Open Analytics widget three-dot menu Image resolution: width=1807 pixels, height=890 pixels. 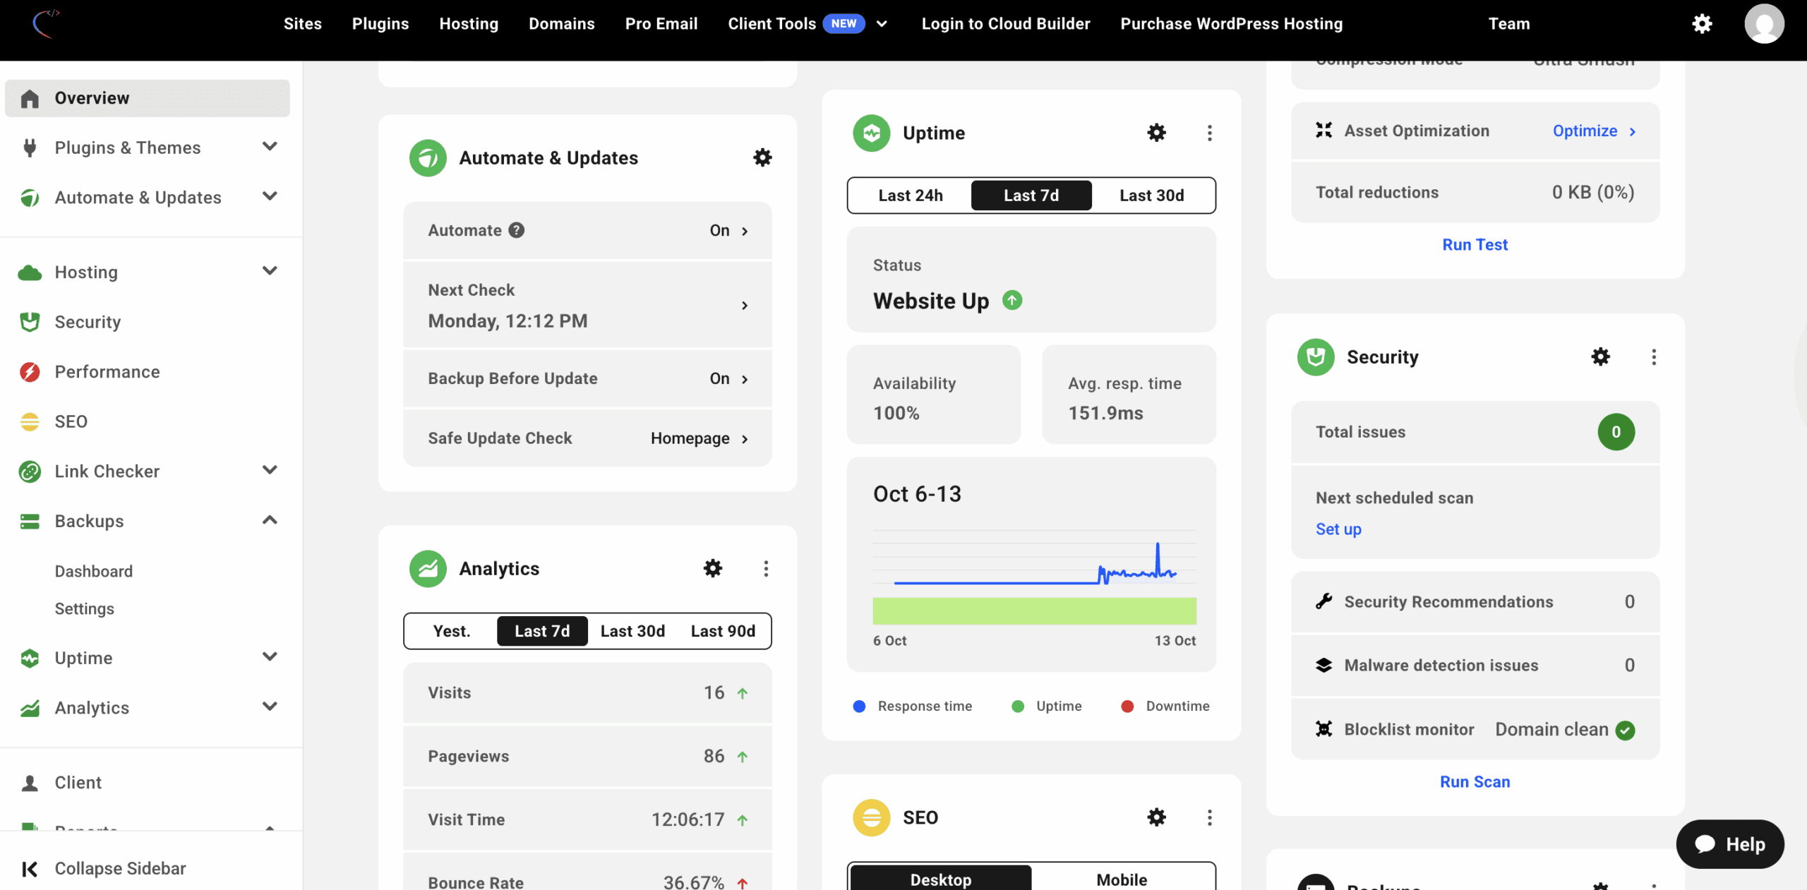[x=766, y=569]
